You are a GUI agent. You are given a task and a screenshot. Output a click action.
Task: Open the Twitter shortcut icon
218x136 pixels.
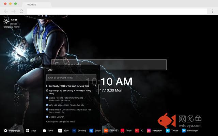(168, 131)
